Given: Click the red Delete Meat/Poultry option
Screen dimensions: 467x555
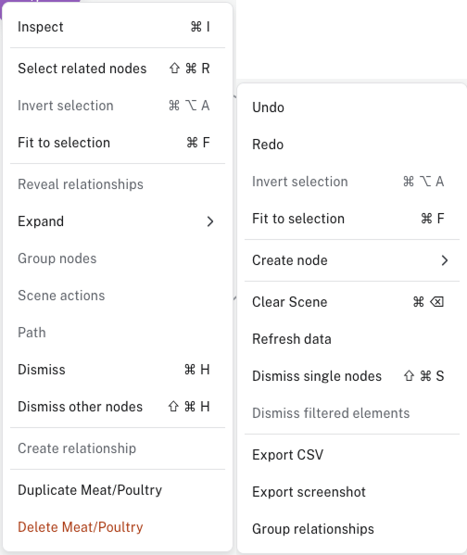Looking at the screenshot, I should pyautogui.click(x=118, y=527).
